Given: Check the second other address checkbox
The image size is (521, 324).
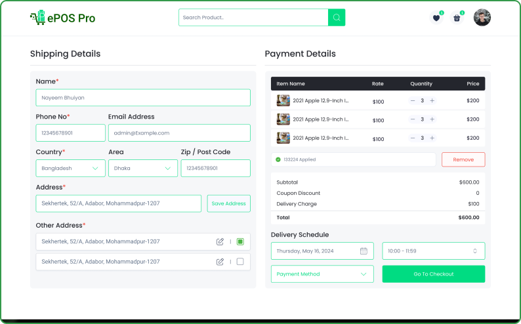Looking at the screenshot, I should coord(240,262).
